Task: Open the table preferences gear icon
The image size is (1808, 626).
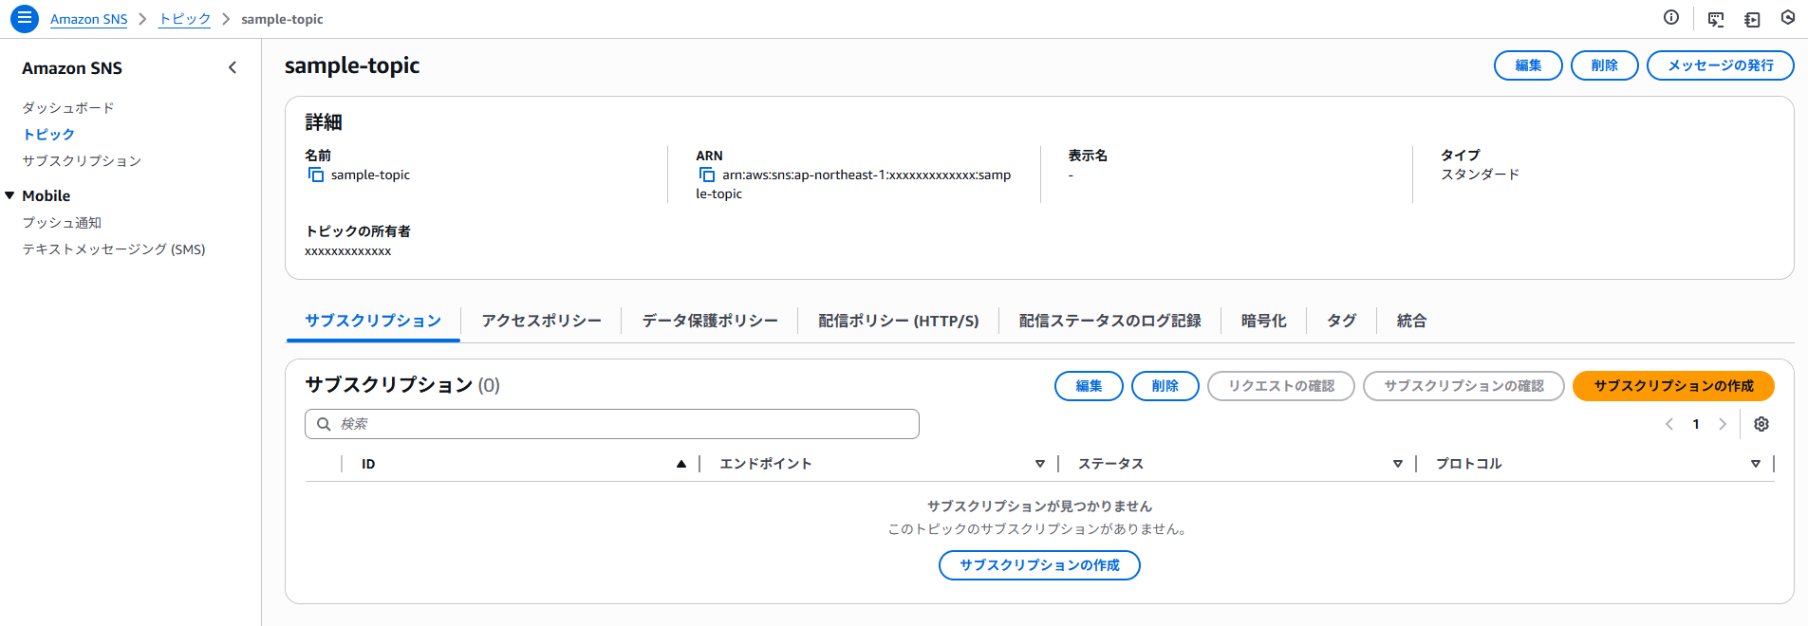Action: (x=1761, y=424)
